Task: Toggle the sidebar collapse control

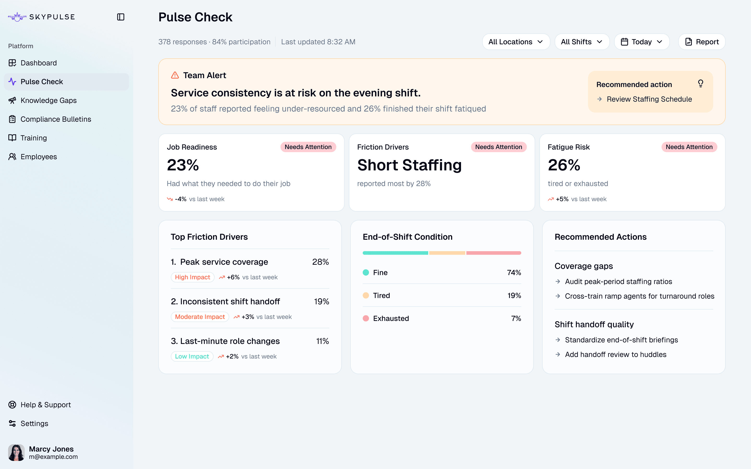Action: pyautogui.click(x=121, y=17)
